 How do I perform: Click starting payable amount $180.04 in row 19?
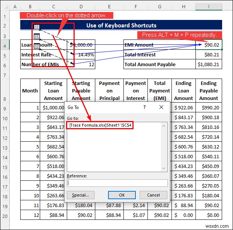[81, 205]
